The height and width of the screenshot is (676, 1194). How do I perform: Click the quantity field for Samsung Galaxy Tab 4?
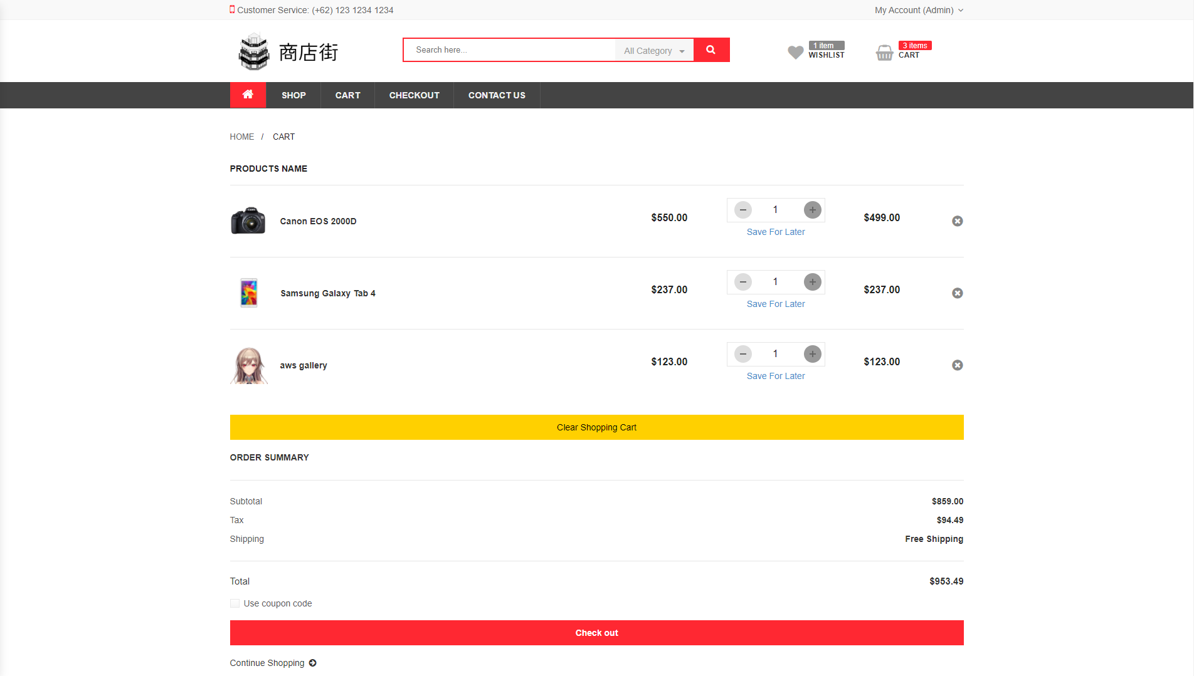(x=776, y=282)
